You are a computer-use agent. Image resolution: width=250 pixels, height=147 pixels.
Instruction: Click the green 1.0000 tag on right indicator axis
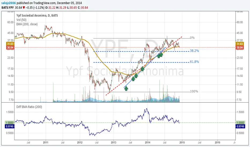pyautogui.click(x=240, y=123)
